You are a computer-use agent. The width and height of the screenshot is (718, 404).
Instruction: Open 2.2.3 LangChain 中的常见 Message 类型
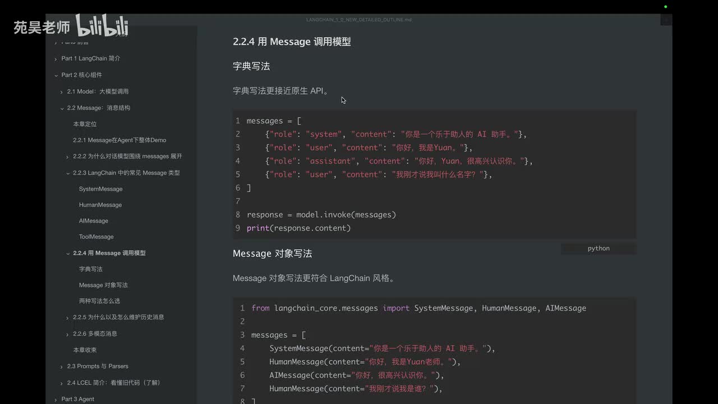point(126,173)
